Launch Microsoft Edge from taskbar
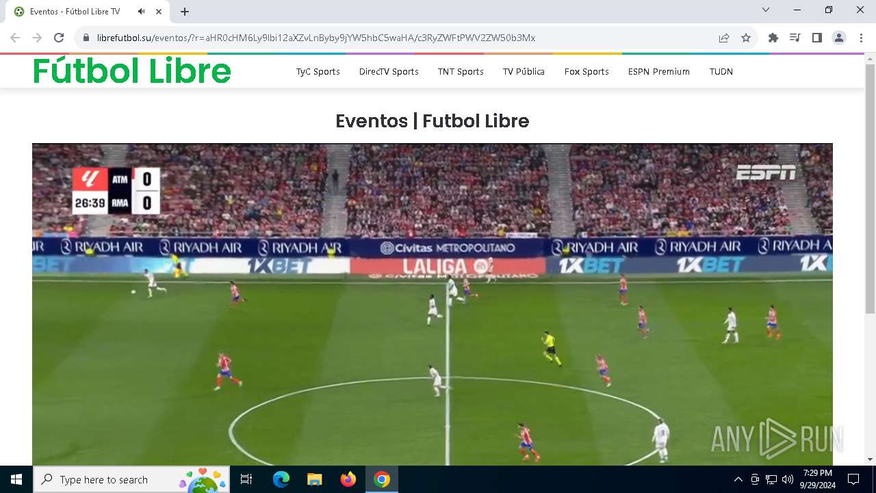The width and height of the screenshot is (876, 493). 281,479
